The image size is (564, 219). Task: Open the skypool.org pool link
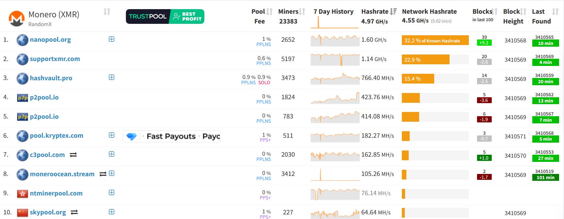[48, 212]
